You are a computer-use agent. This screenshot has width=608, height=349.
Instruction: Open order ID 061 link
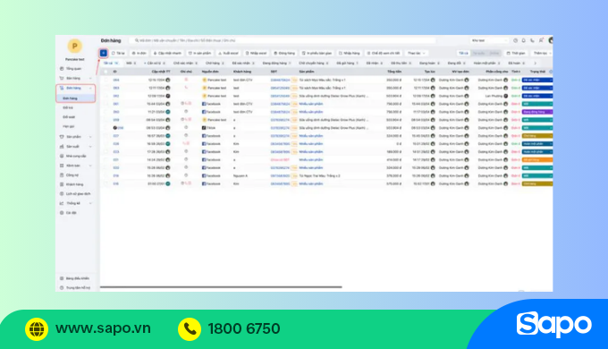click(x=116, y=104)
